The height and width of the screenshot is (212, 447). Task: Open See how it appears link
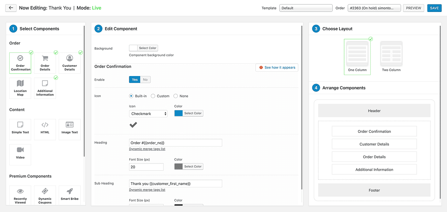pos(277,67)
